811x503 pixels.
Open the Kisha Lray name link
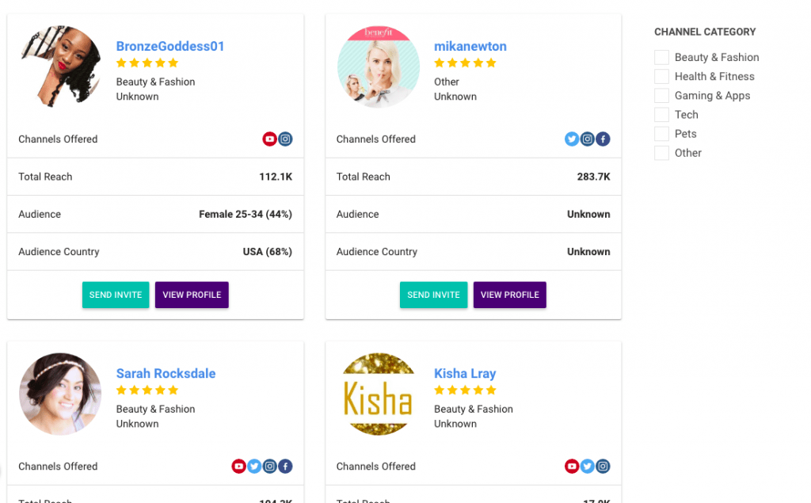[x=464, y=374]
